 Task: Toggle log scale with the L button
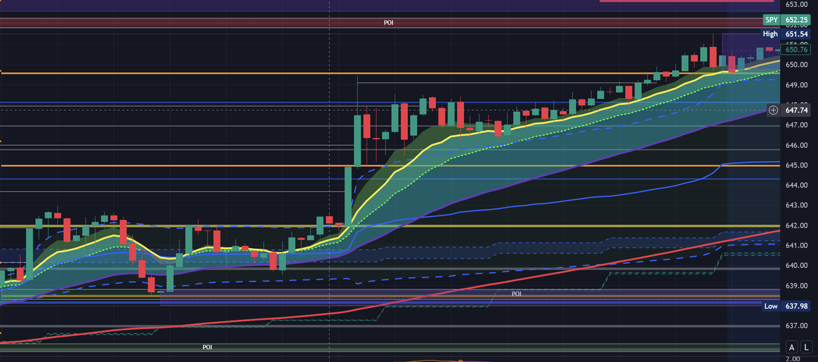[x=807, y=347]
